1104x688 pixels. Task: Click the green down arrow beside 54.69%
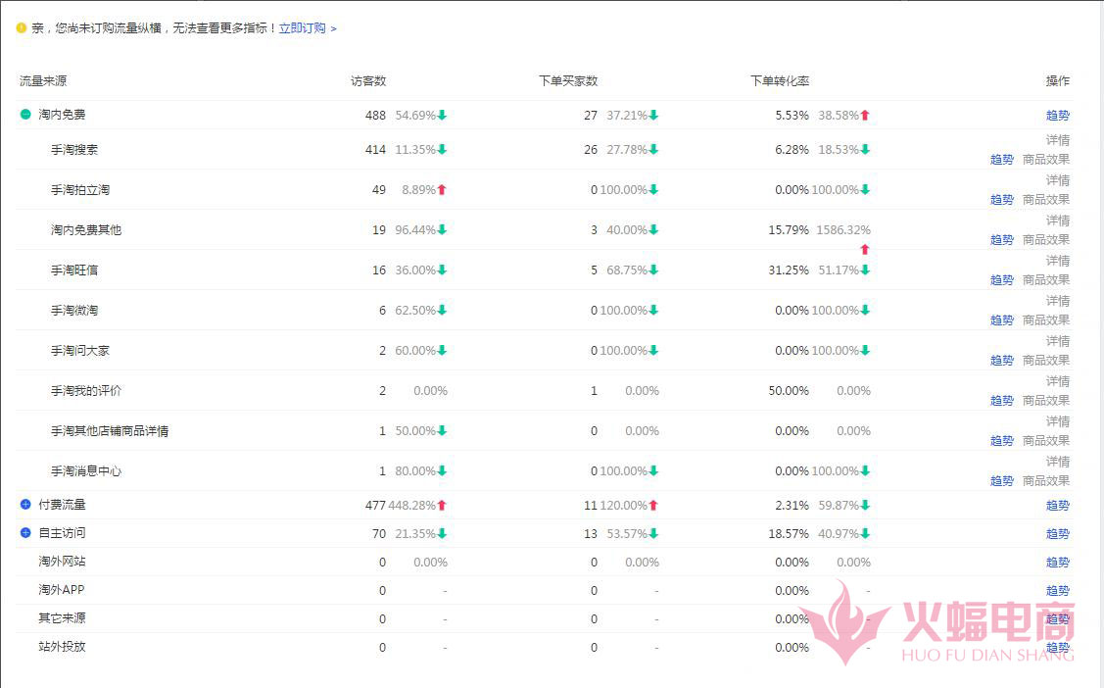[x=442, y=115]
